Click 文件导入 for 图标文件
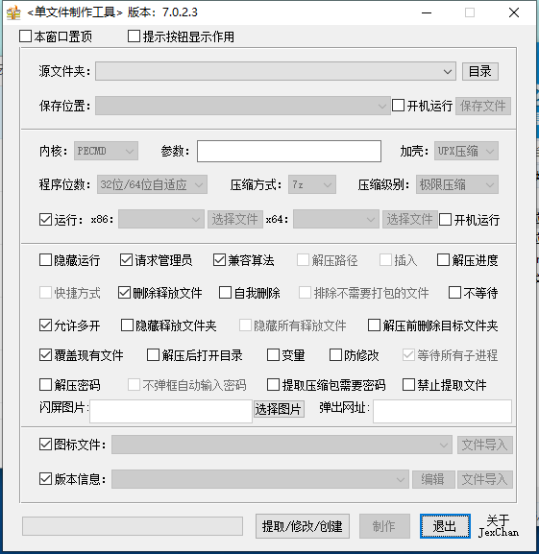The width and height of the screenshot is (539, 554). point(485,445)
